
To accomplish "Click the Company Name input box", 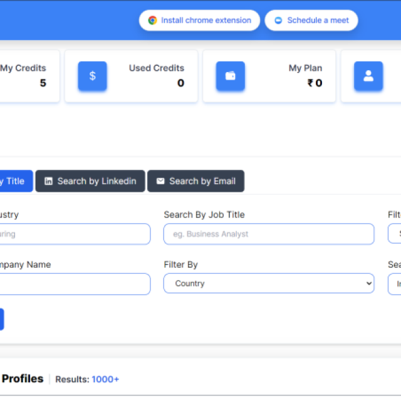I will [x=75, y=284].
